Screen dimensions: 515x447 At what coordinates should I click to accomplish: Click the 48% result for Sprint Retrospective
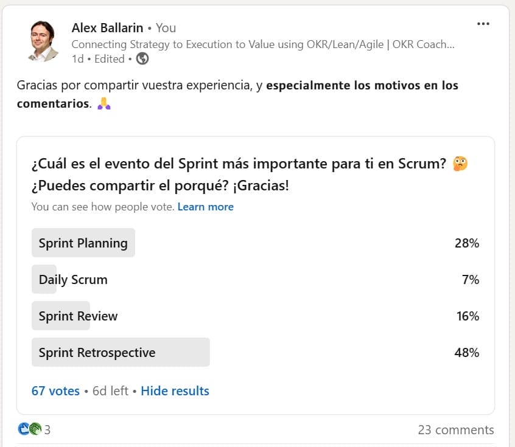click(467, 353)
